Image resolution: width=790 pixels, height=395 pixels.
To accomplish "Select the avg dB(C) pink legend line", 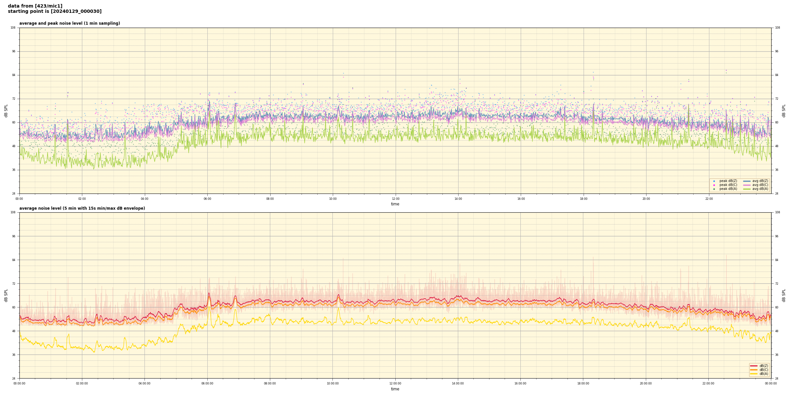I will point(747,185).
